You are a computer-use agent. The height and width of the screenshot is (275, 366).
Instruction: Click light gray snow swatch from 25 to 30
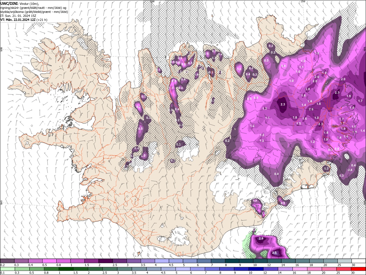[345, 261]
